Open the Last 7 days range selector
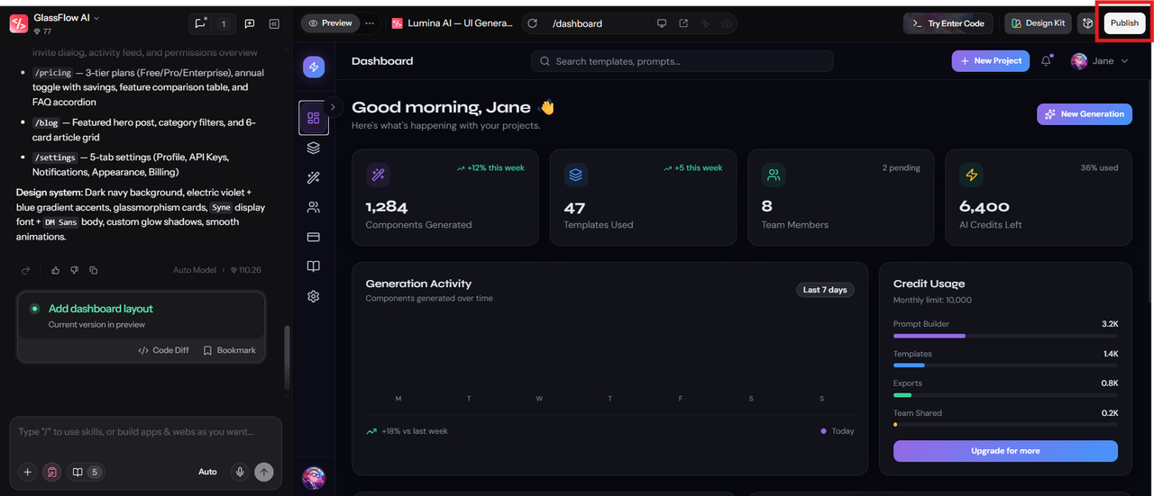Viewport: 1154px width, 496px height. (x=825, y=290)
